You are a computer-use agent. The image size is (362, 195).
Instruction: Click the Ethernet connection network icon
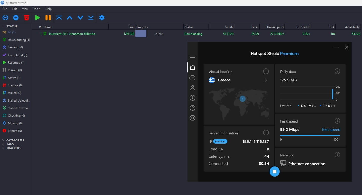click(x=283, y=163)
